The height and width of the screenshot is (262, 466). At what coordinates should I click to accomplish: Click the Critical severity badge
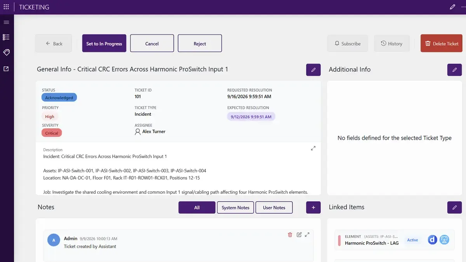pos(52,133)
